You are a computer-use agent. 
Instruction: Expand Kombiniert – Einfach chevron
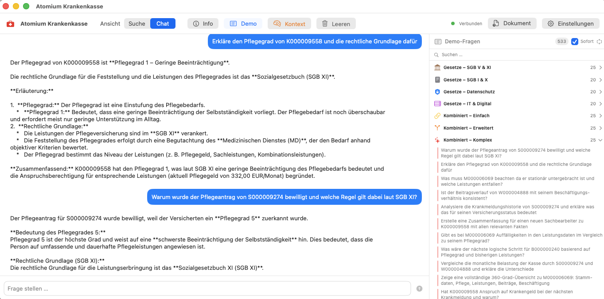coord(600,116)
